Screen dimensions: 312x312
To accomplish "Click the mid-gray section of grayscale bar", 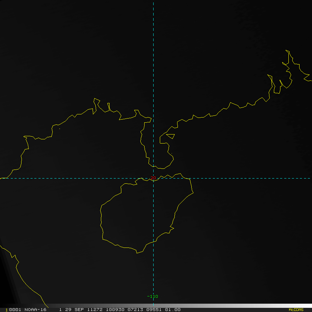I will coord(179,306).
